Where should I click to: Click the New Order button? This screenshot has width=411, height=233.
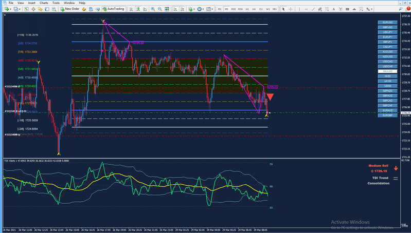click(x=69, y=9)
